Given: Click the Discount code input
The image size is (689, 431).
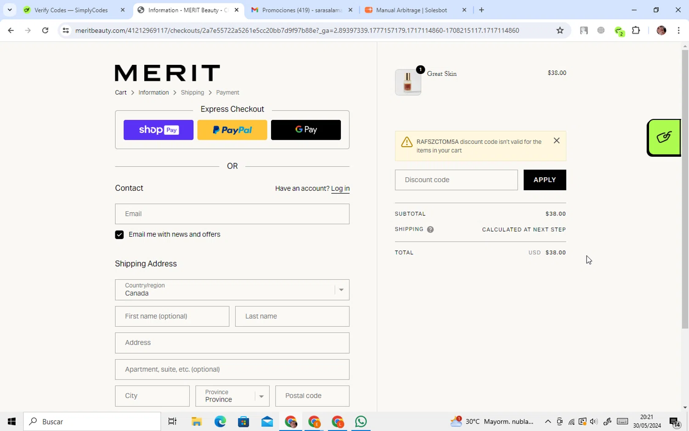Looking at the screenshot, I should coord(456,180).
